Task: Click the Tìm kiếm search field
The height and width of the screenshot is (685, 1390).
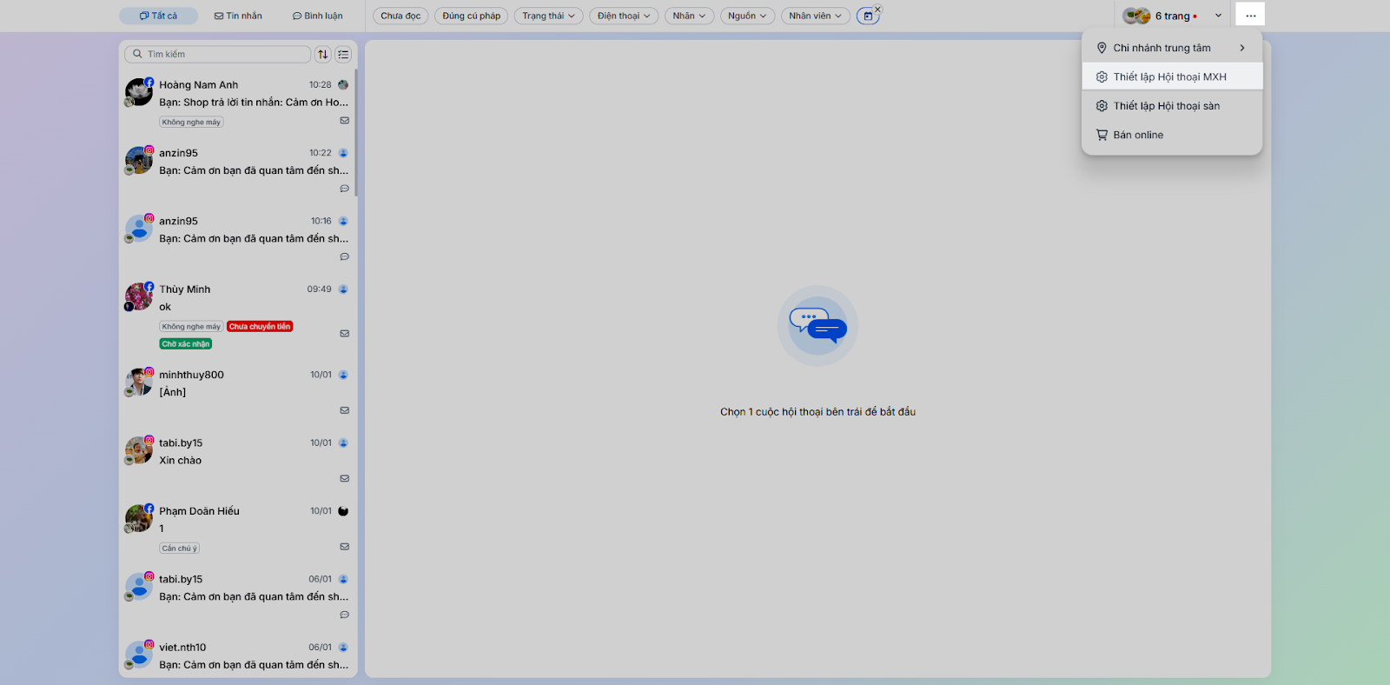Action: pos(217,54)
